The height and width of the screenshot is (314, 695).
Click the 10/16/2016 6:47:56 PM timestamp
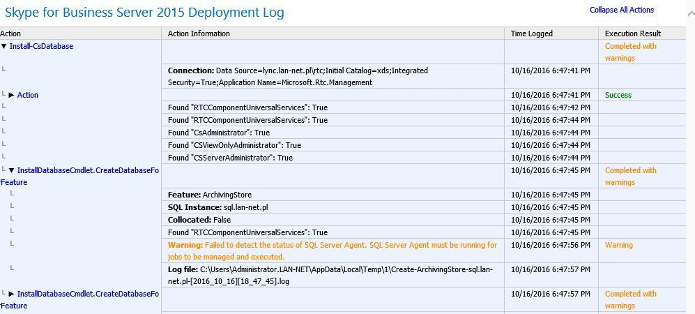click(551, 245)
